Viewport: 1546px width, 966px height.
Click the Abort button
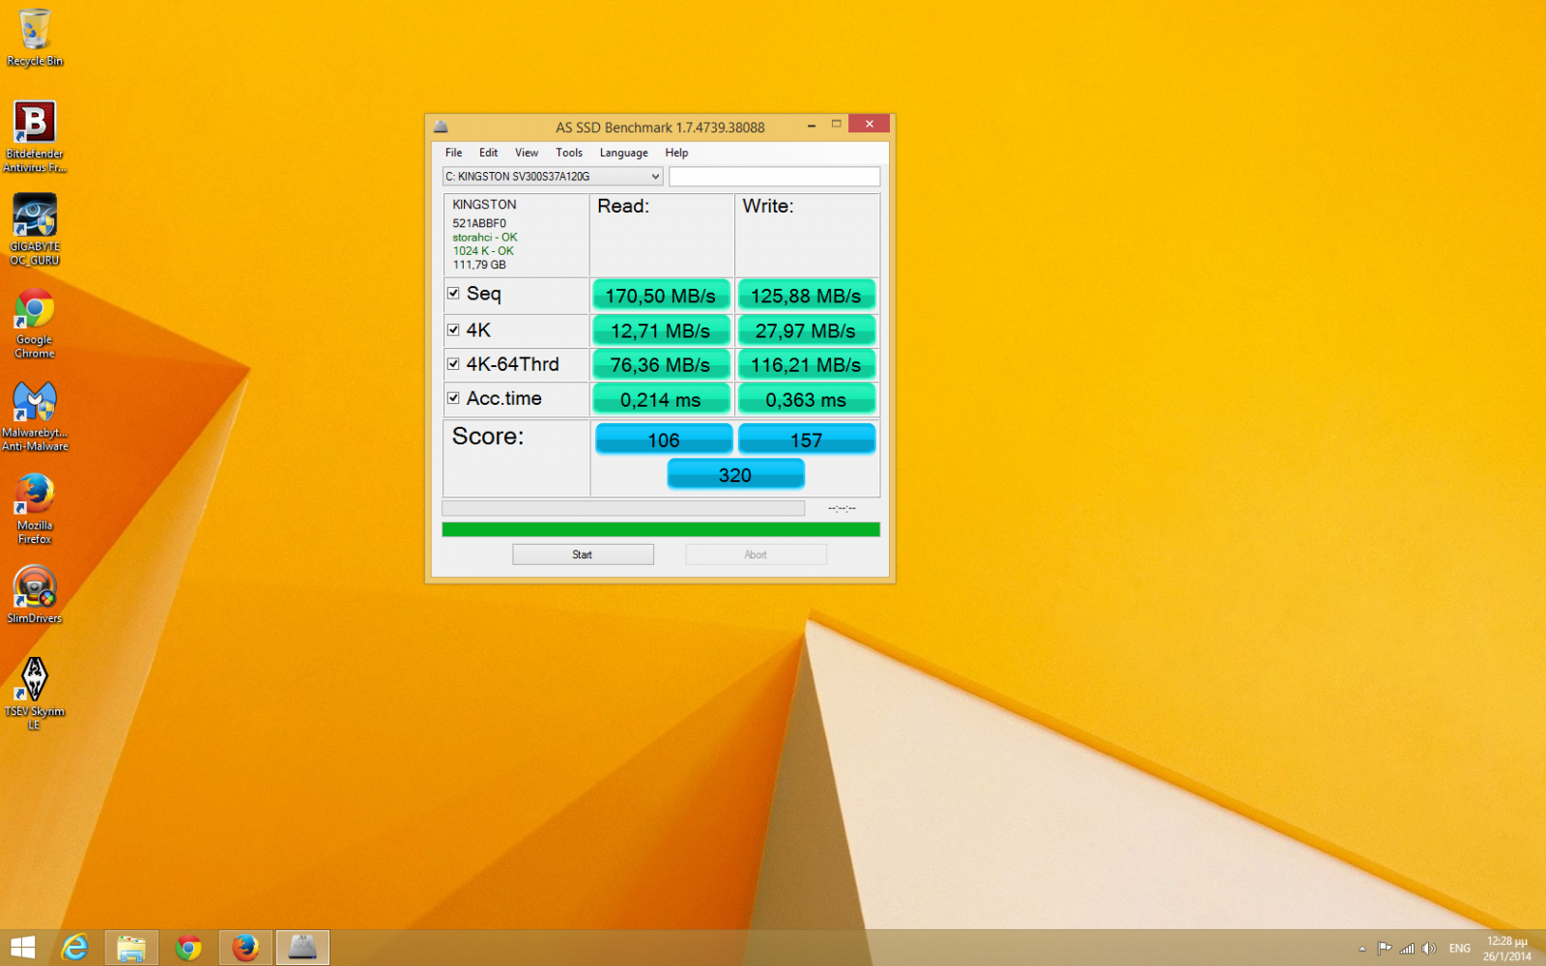(x=756, y=554)
